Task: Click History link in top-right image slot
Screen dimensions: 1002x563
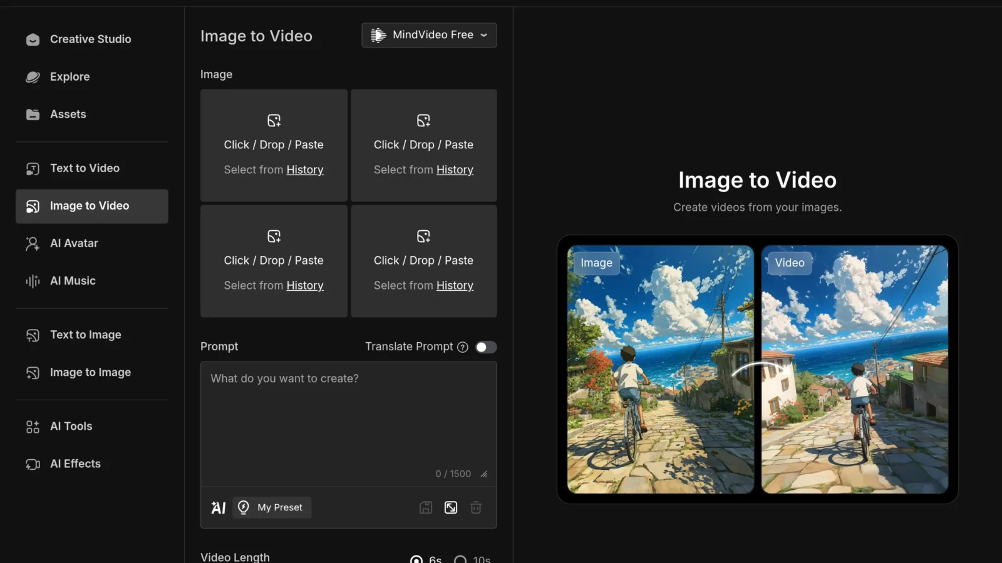Action: tap(455, 170)
